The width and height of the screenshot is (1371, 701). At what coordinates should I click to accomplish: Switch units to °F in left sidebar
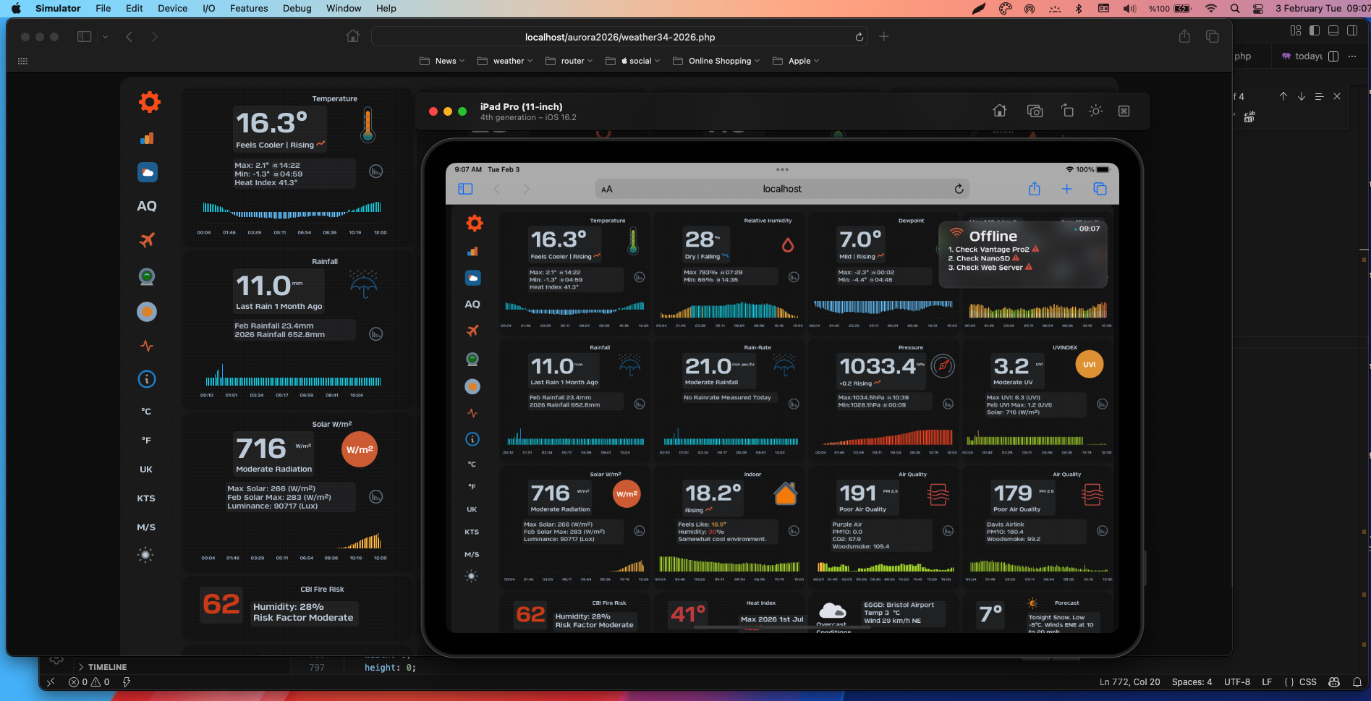(x=146, y=441)
